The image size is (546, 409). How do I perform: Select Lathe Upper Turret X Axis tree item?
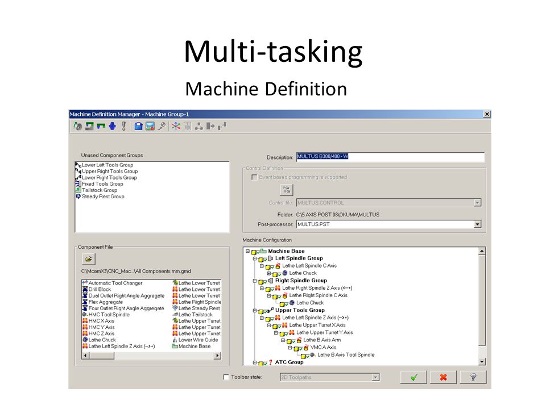[317, 325]
